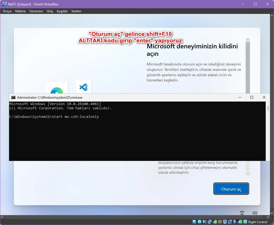274x225 pixels.
Task: Click the cmd window scrollbar thumb
Action: point(268,108)
